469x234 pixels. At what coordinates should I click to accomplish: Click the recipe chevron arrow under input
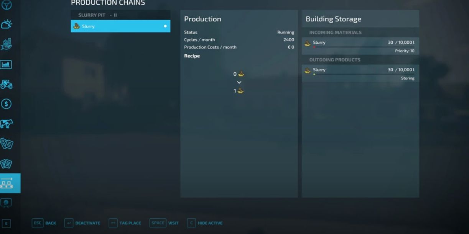point(239,82)
